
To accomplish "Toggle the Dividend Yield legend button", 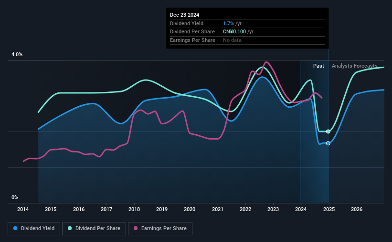I will pyautogui.click(x=34, y=229).
